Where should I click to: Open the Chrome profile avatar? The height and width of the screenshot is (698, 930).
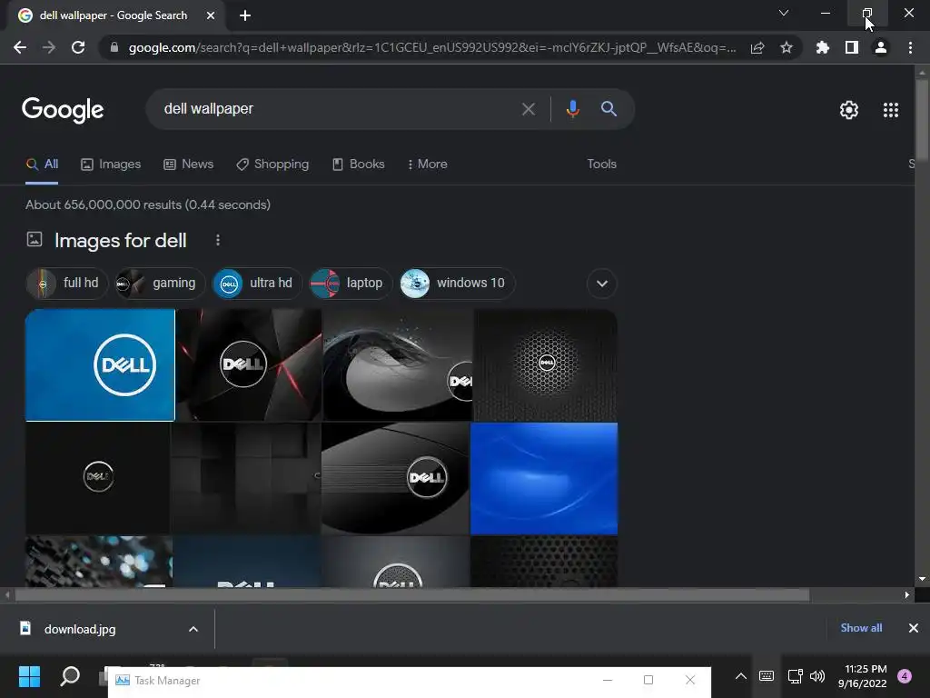pos(881,47)
